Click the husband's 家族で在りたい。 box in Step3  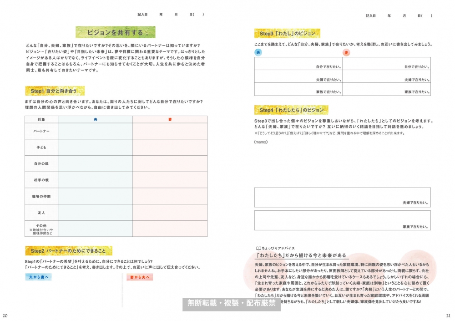pos(298,89)
